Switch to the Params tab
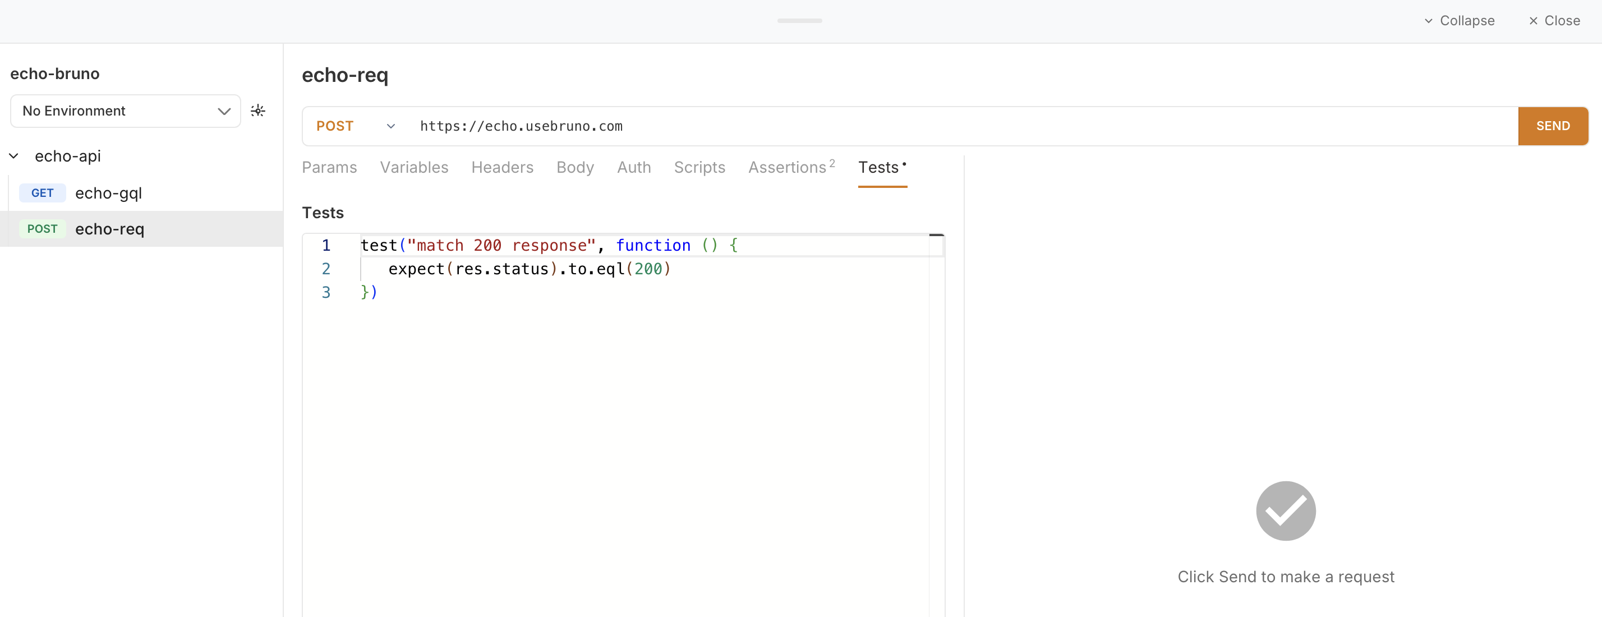 point(329,167)
